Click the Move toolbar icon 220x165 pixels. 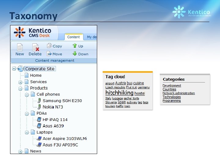click(49, 53)
